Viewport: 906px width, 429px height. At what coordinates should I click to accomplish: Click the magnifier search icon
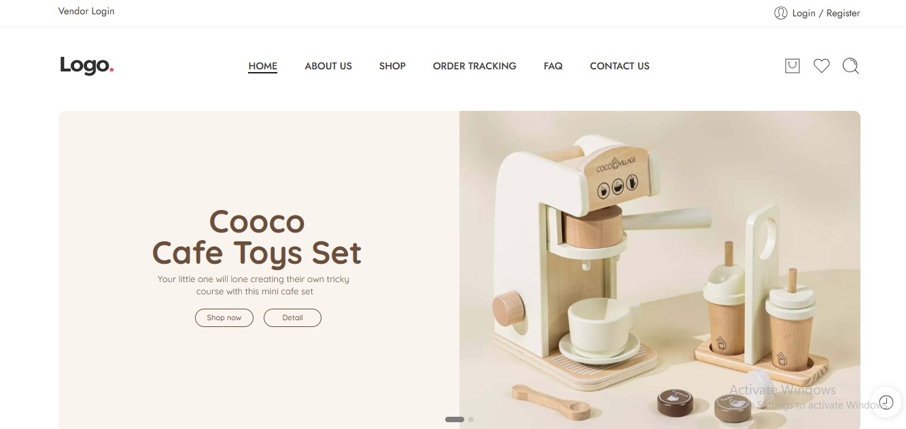[x=850, y=66]
